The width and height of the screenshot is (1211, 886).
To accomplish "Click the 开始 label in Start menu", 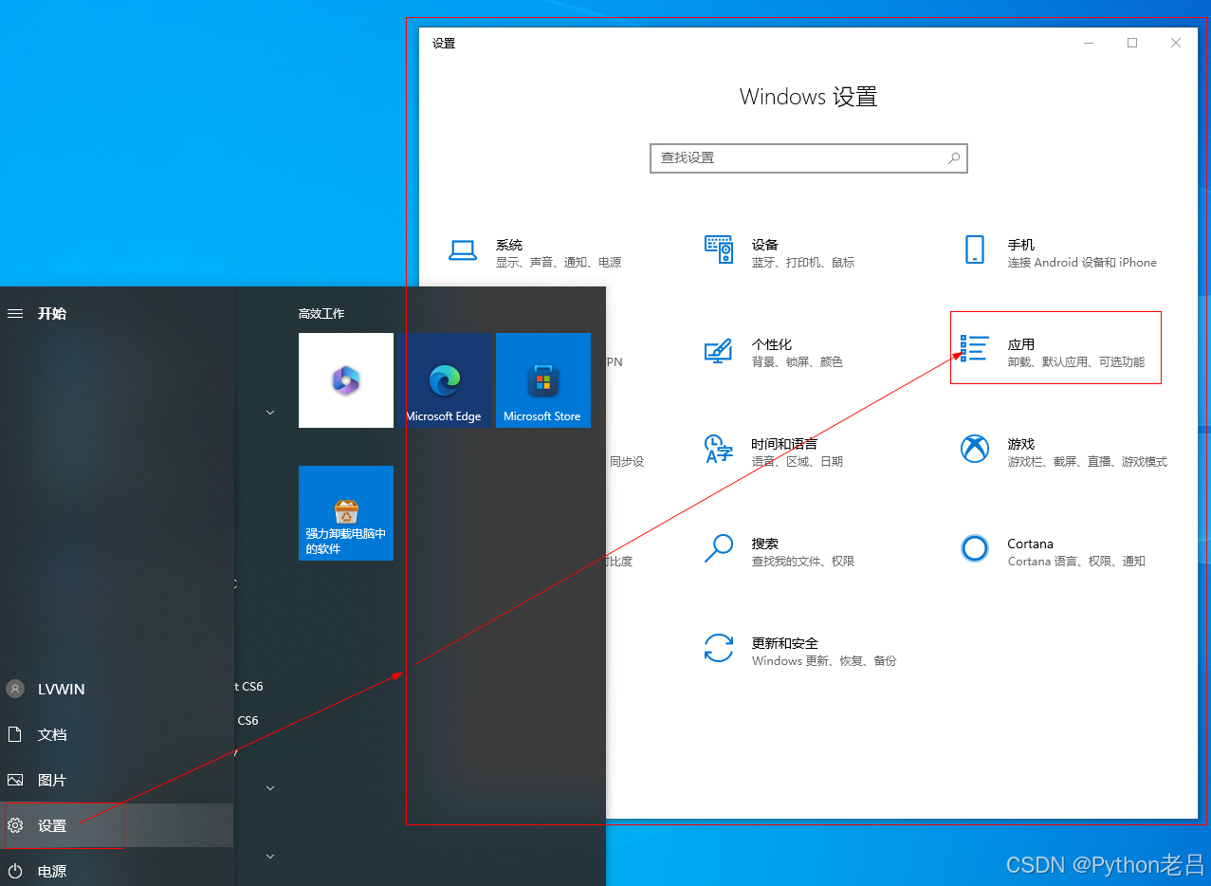I will (x=52, y=314).
